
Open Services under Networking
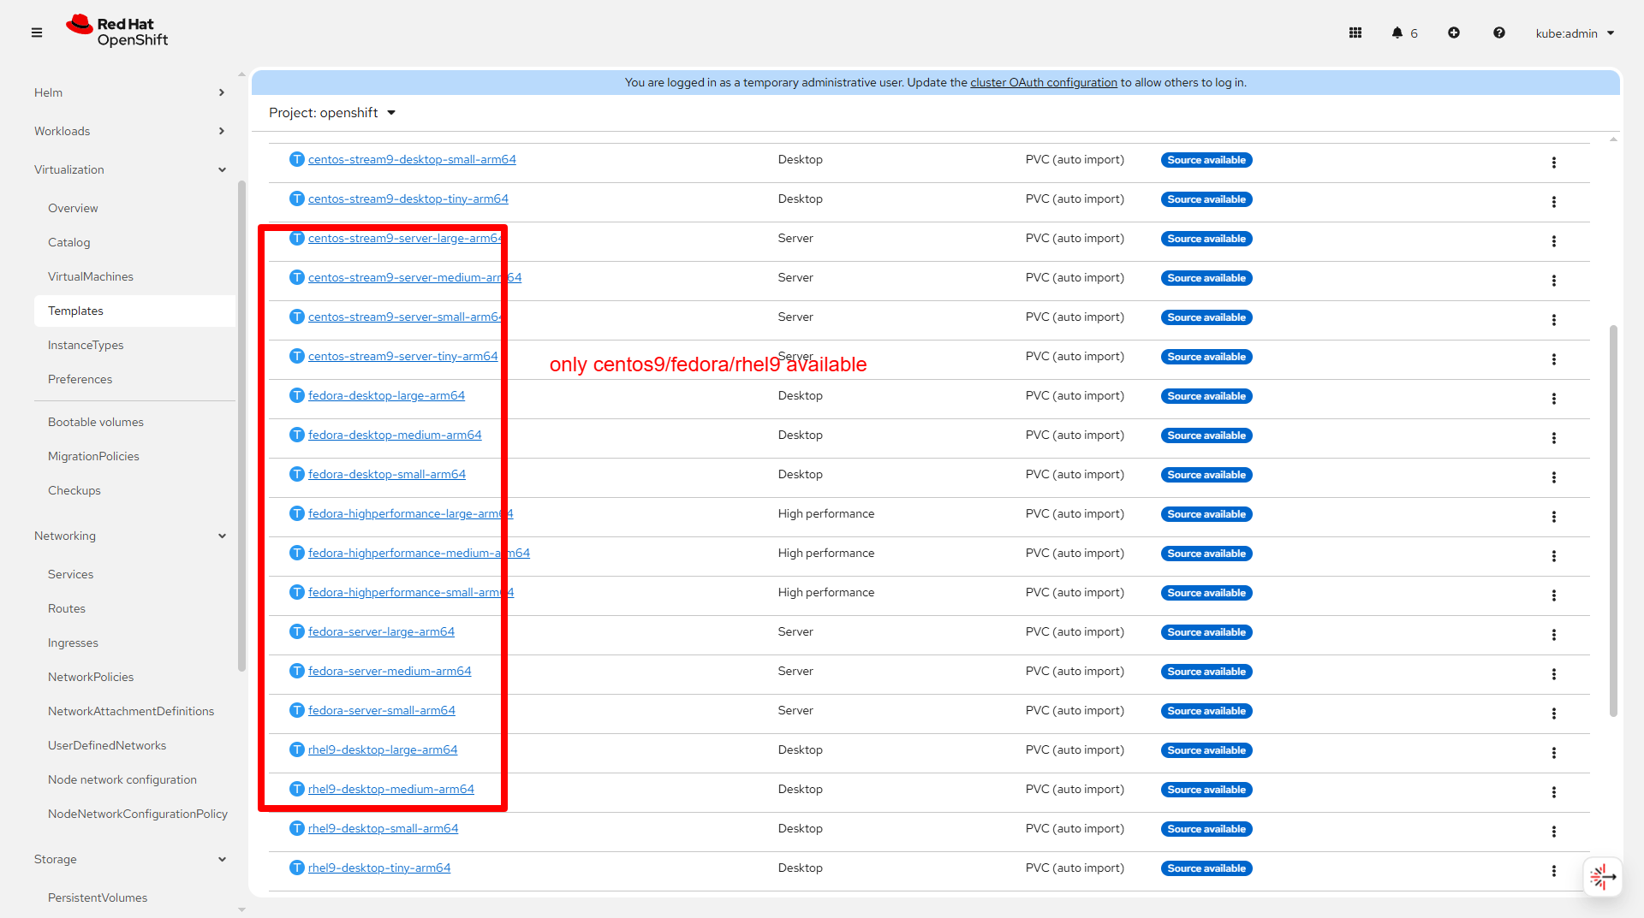tap(70, 574)
